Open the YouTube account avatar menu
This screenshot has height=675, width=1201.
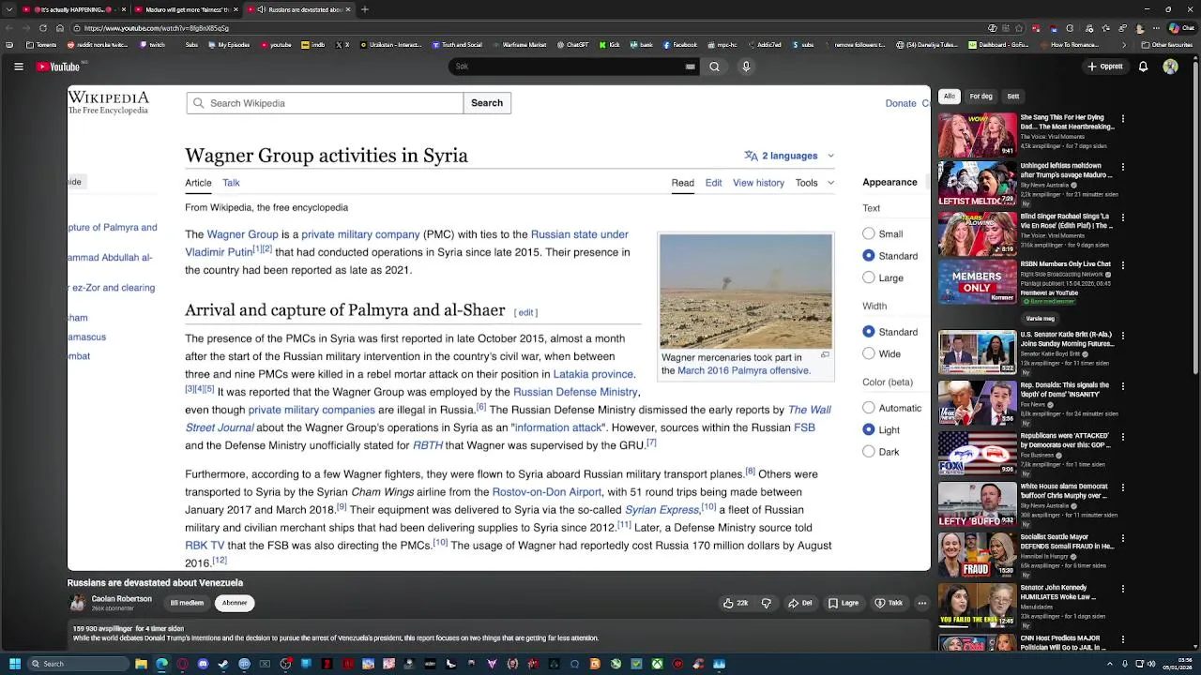(x=1170, y=67)
